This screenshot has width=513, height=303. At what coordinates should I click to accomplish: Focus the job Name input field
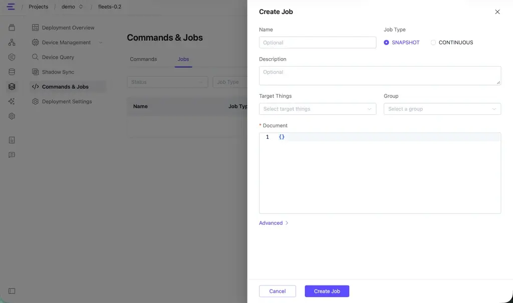(317, 43)
